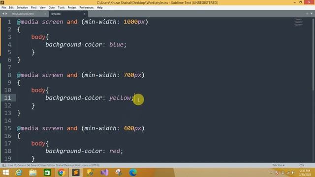Click the vertical scrollbar thumb

click(x=314, y=54)
